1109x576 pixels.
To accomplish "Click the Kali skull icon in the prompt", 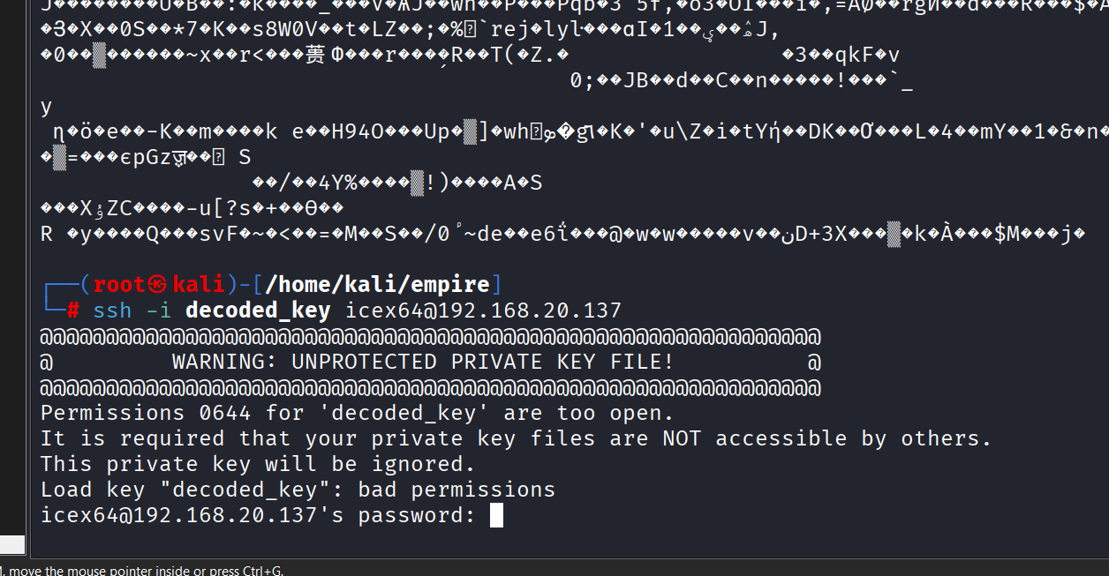I will pyautogui.click(x=159, y=285).
